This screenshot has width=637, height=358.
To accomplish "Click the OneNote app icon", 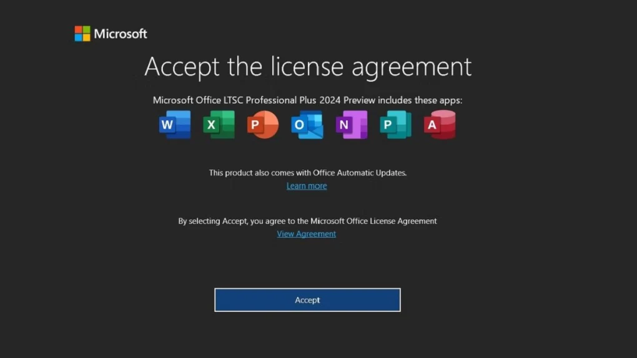I will 352,125.
